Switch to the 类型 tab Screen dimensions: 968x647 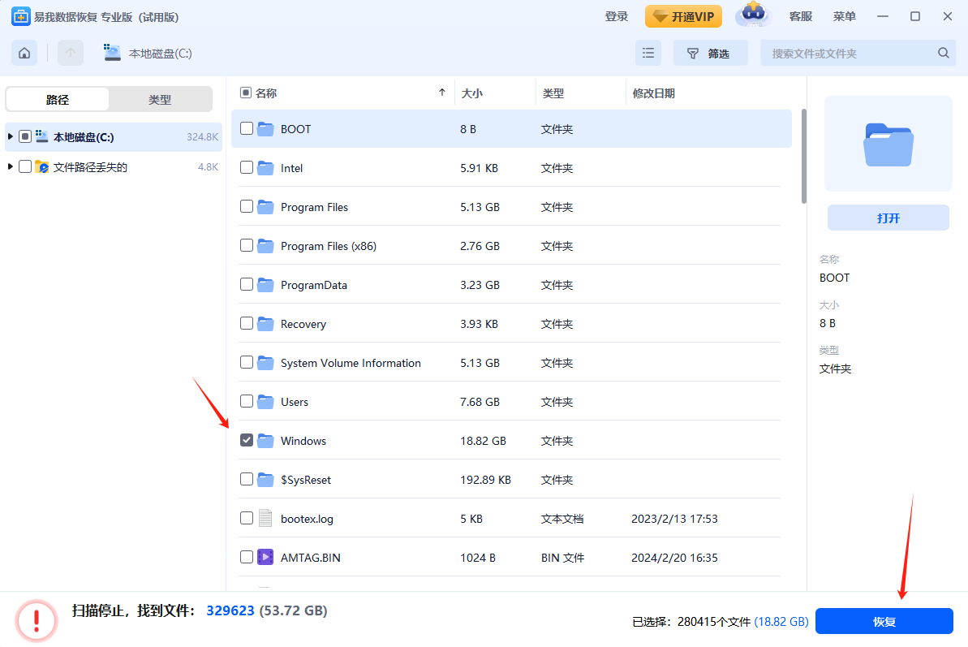pyautogui.click(x=160, y=100)
